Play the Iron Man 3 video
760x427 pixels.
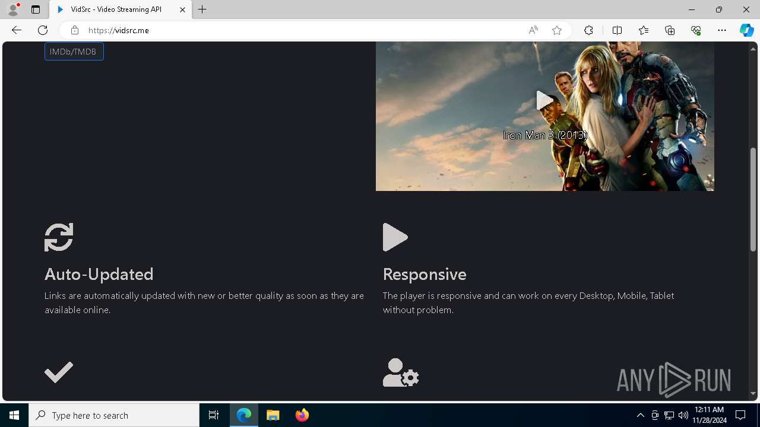point(544,100)
